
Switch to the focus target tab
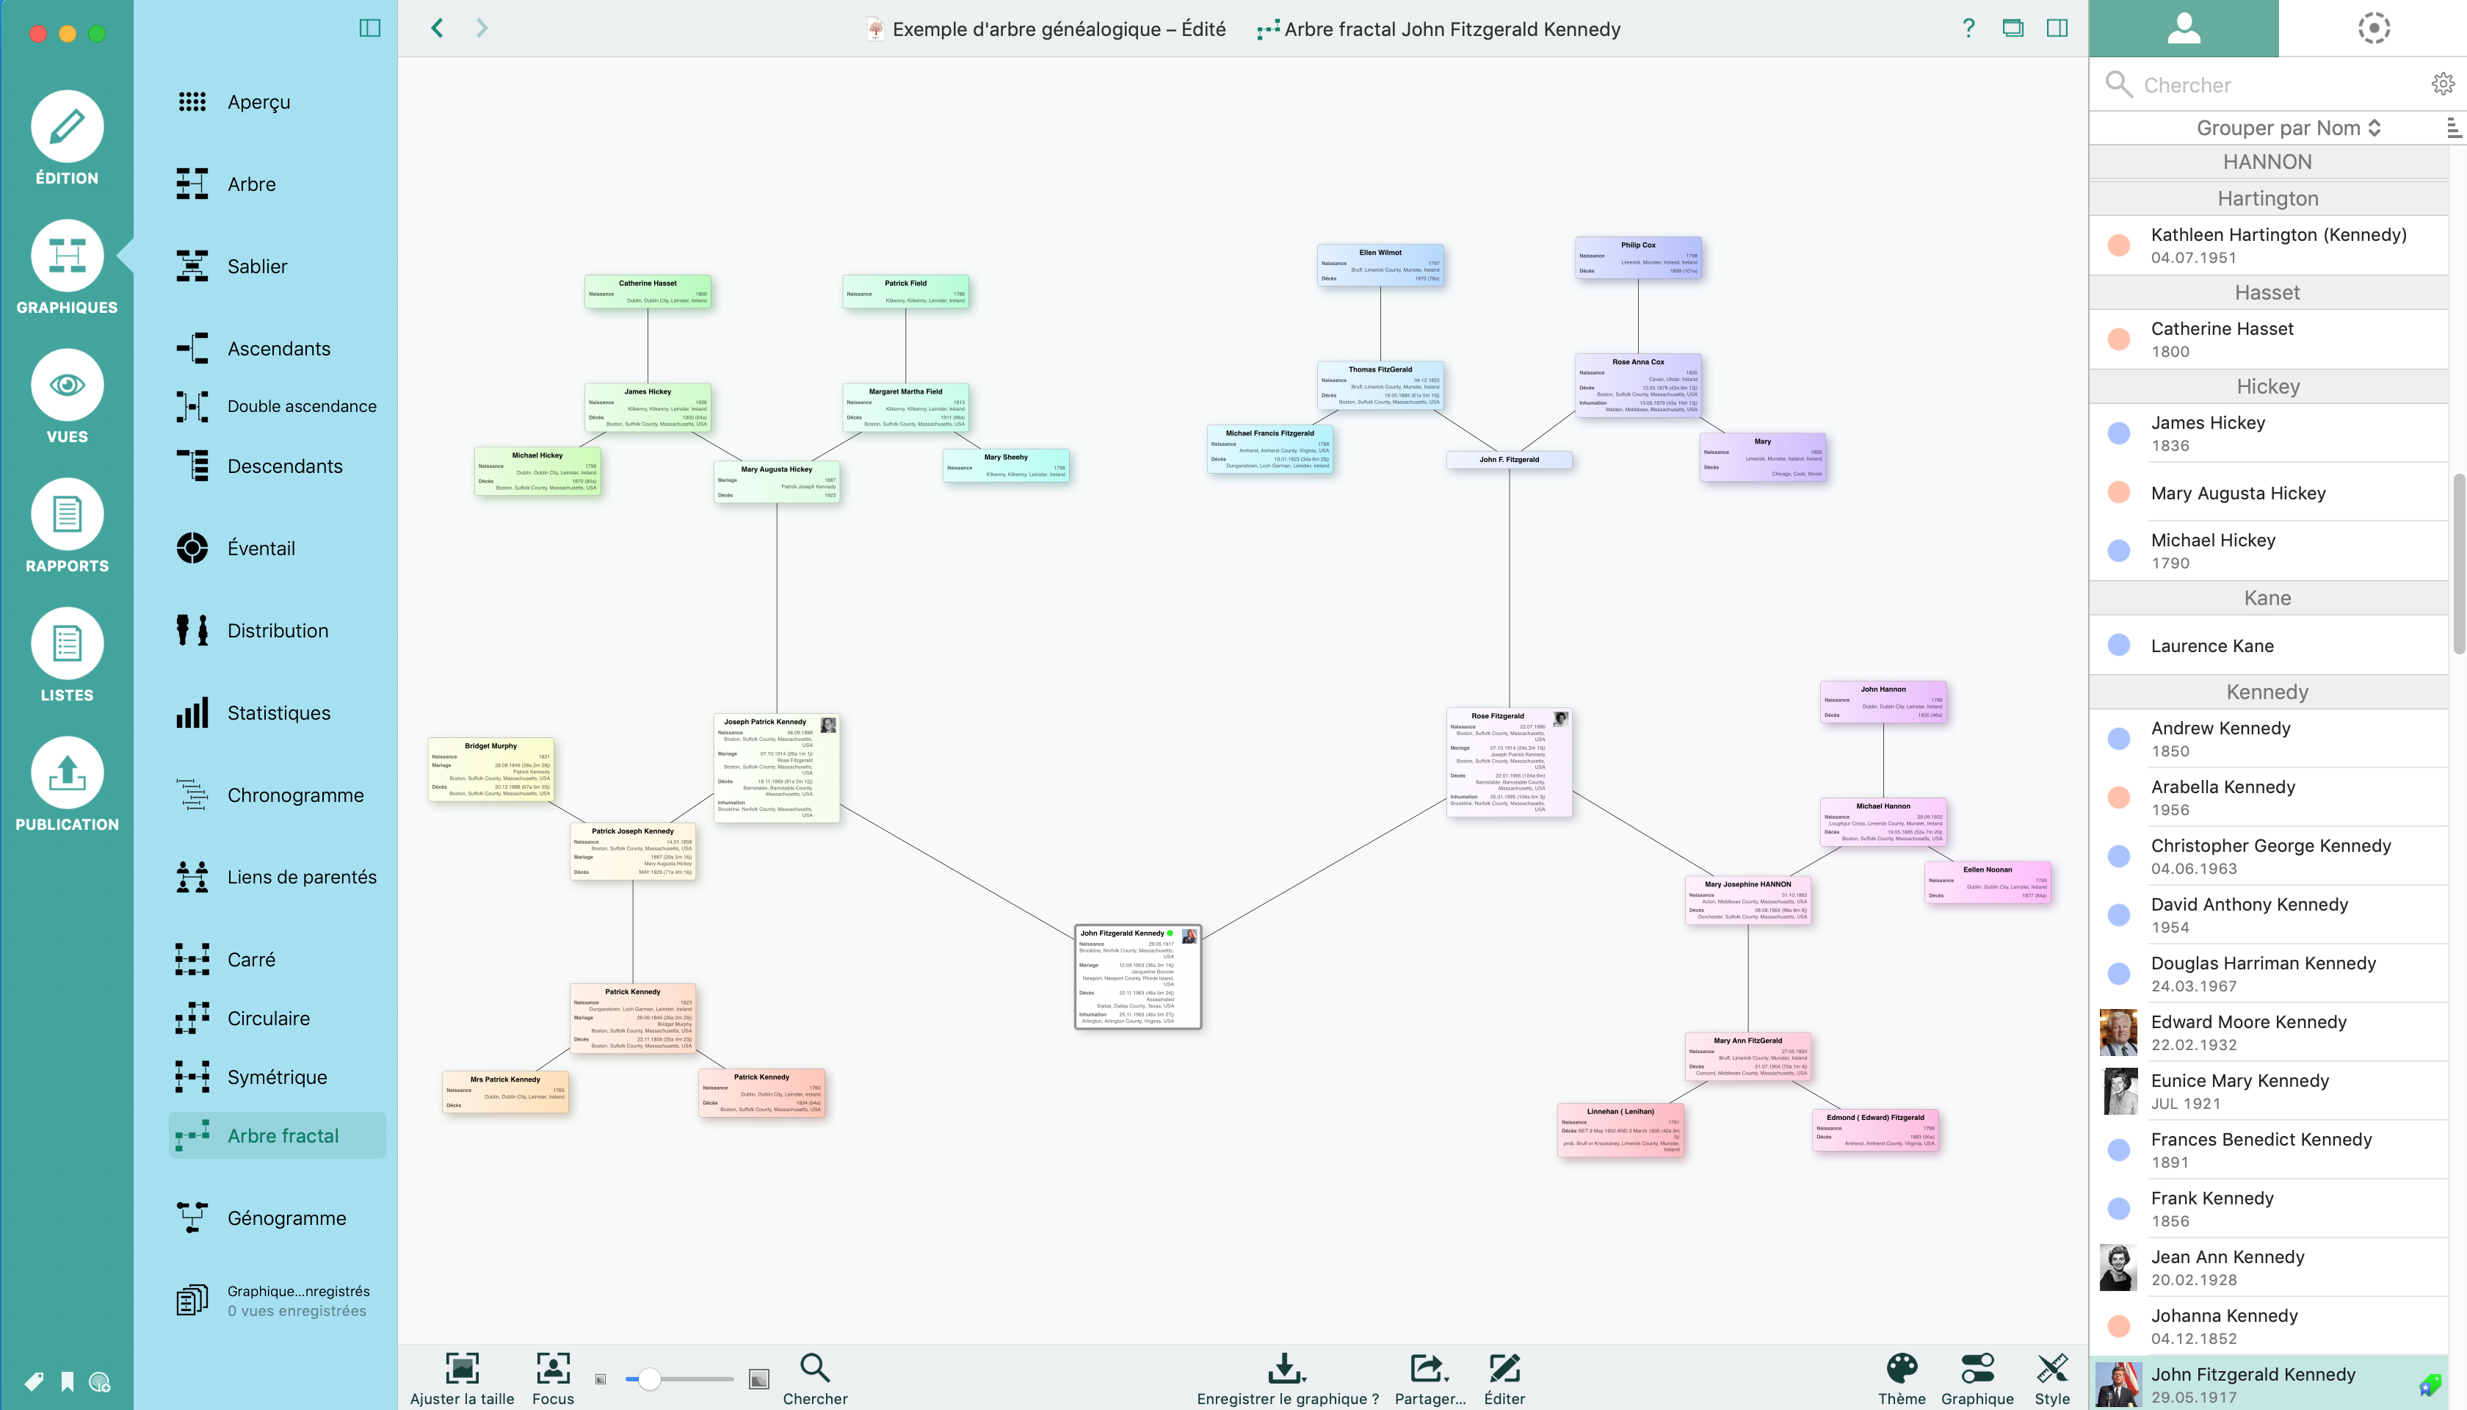[x=2373, y=28]
